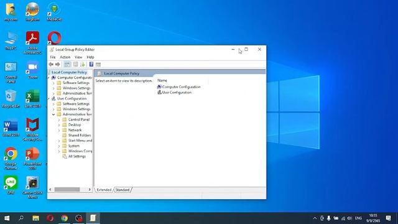398x224 pixels.
Task: Click the ENG language indicator
Action: 358,218
